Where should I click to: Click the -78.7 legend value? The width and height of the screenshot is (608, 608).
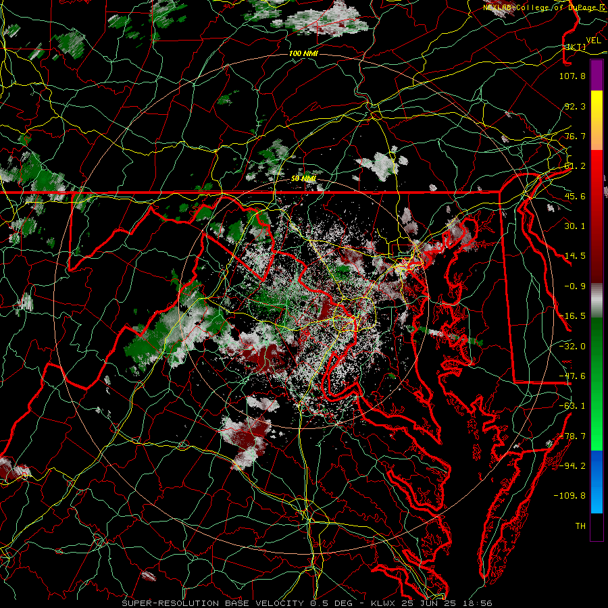[x=572, y=436]
